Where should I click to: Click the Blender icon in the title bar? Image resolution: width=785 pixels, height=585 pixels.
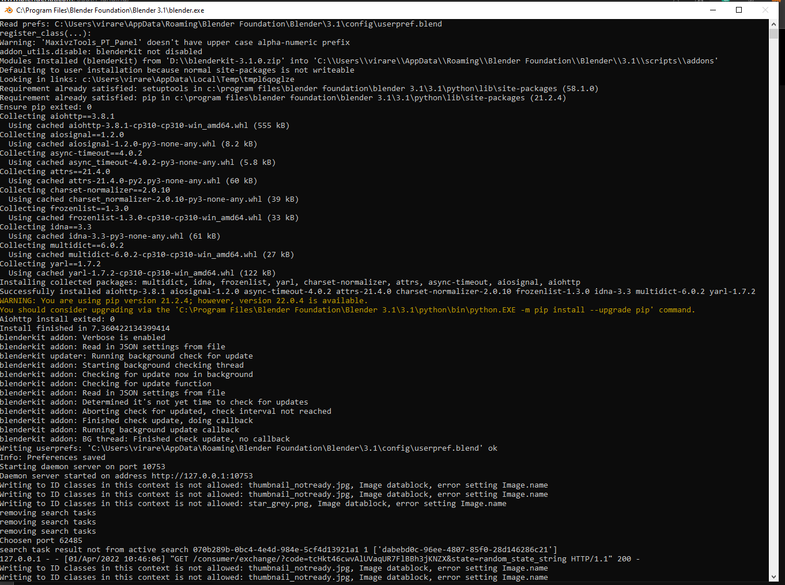click(x=8, y=10)
